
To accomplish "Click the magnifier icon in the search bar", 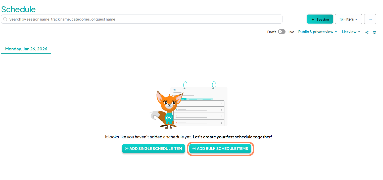I will click(x=5, y=19).
